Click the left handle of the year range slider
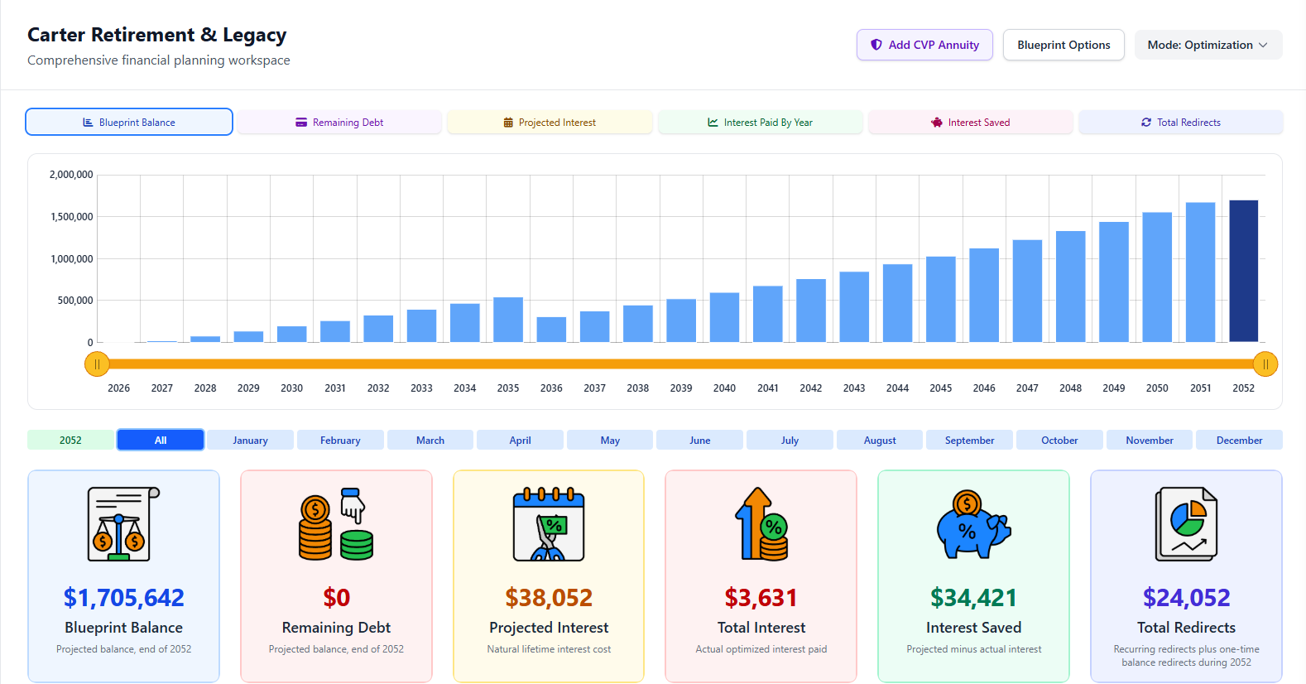Image resolution: width=1306 pixels, height=684 pixels. pyautogui.click(x=97, y=364)
